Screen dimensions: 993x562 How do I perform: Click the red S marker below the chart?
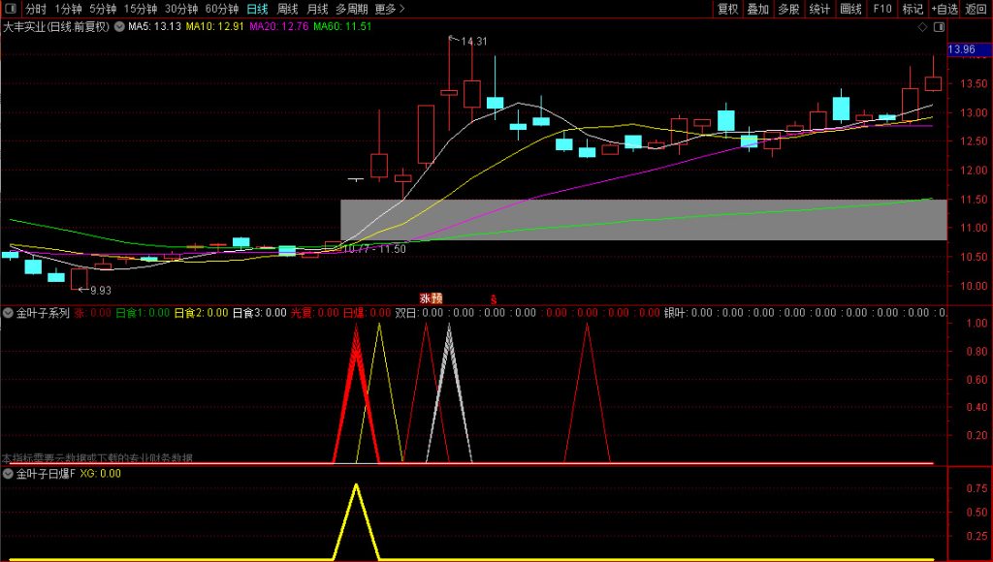(x=493, y=299)
